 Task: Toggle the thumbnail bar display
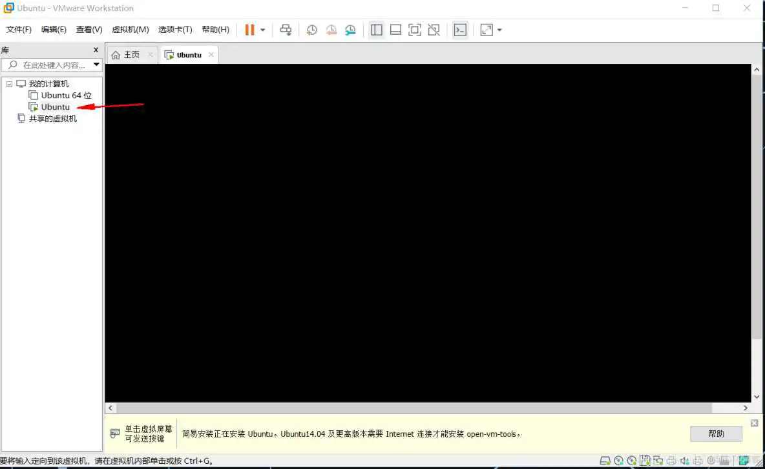(395, 30)
